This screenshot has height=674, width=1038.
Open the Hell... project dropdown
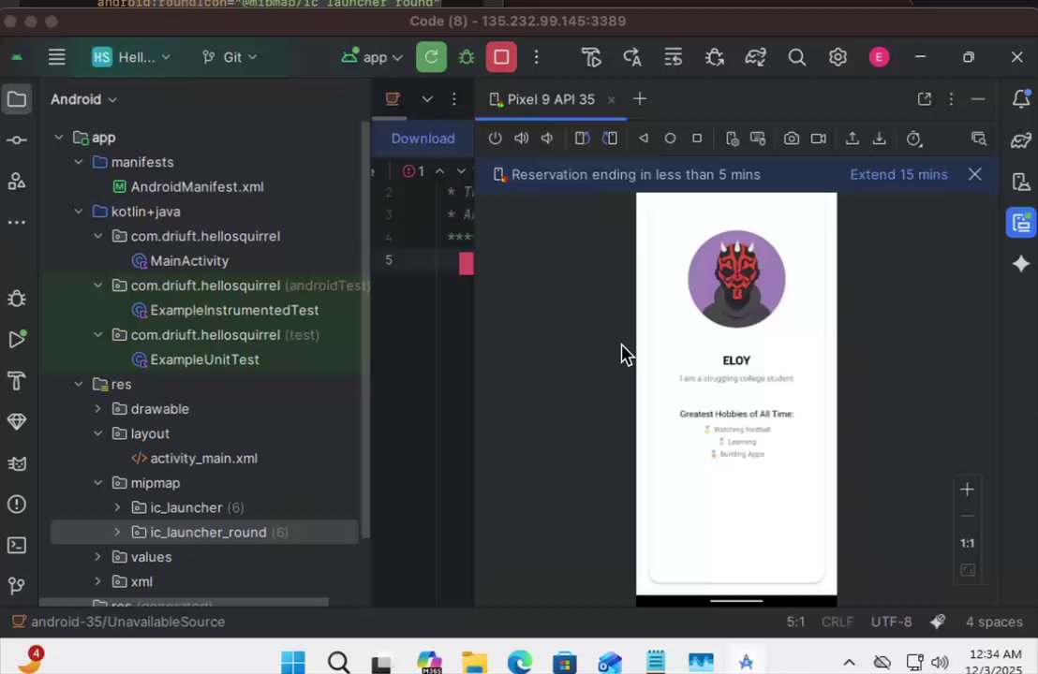pos(131,57)
